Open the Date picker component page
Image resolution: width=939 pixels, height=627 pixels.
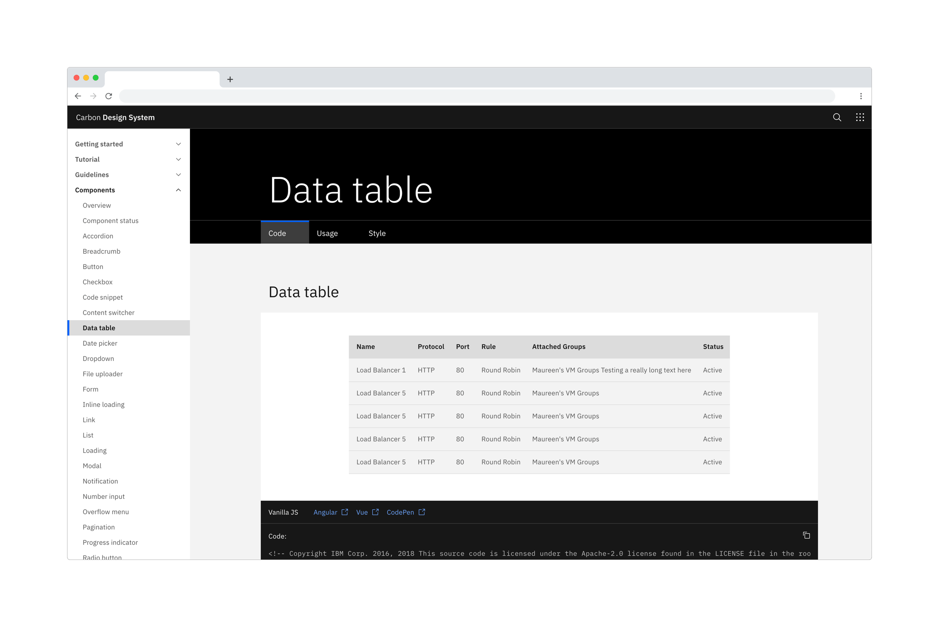tap(100, 343)
